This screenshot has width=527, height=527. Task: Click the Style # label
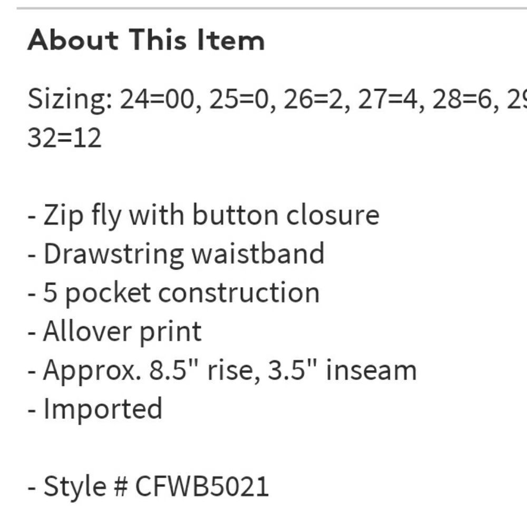pos(84,486)
